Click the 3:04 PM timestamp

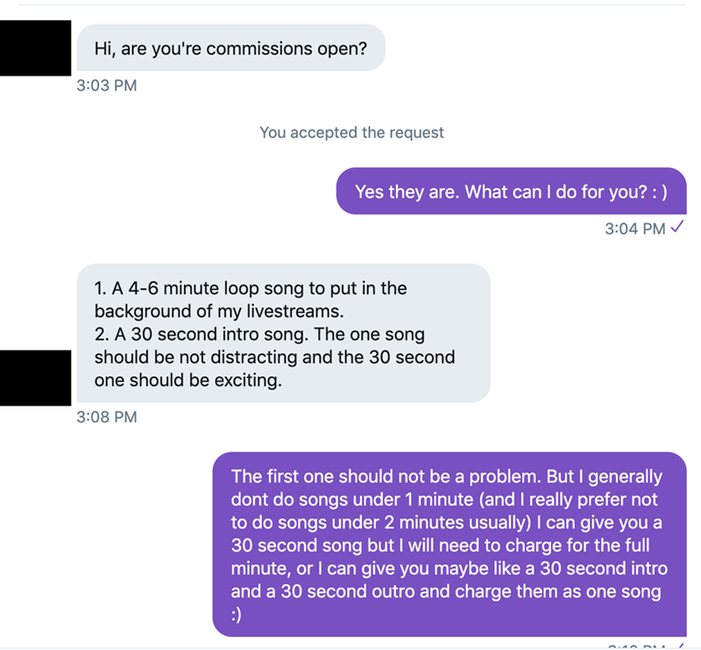tap(634, 229)
